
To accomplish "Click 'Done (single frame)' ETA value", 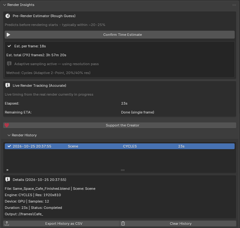I will pos(138,112).
